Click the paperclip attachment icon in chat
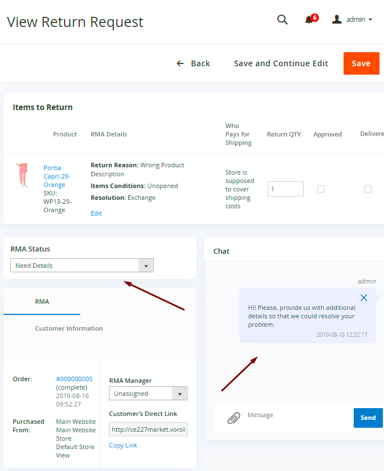The image size is (384, 471). pos(234,418)
